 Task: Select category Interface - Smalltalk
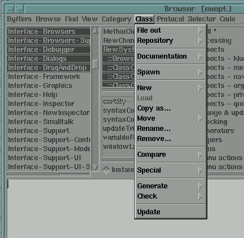[x=48, y=122]
